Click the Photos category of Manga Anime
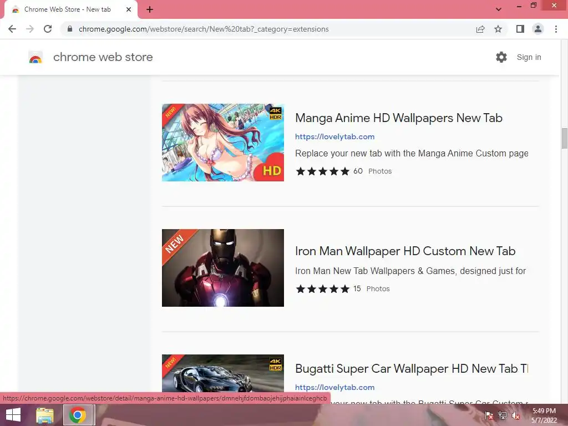 pyautogui.click(x=380, y=171)
